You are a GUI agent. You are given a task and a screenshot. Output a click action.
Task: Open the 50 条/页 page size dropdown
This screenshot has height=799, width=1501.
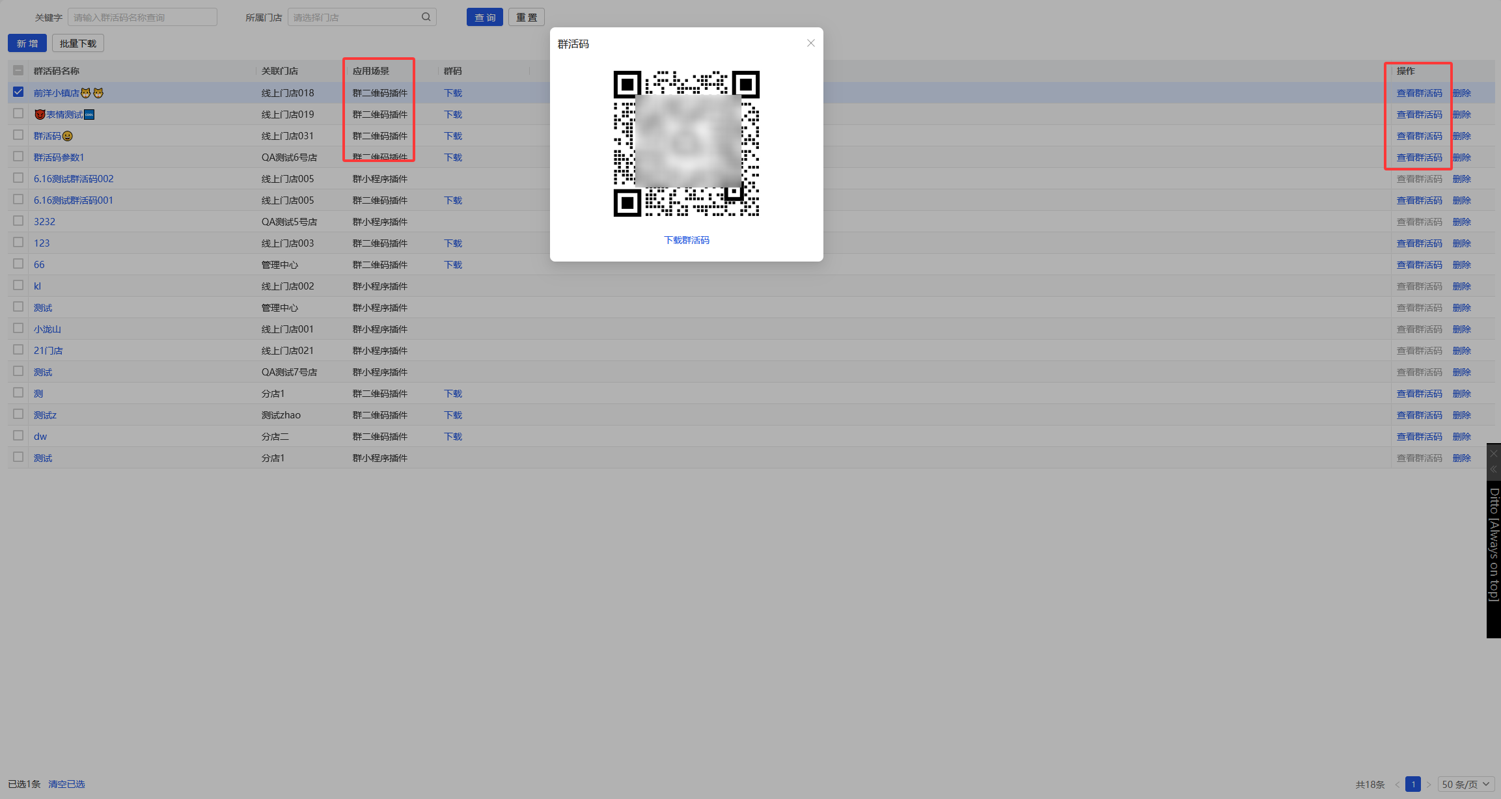(x=1466, y=784)
